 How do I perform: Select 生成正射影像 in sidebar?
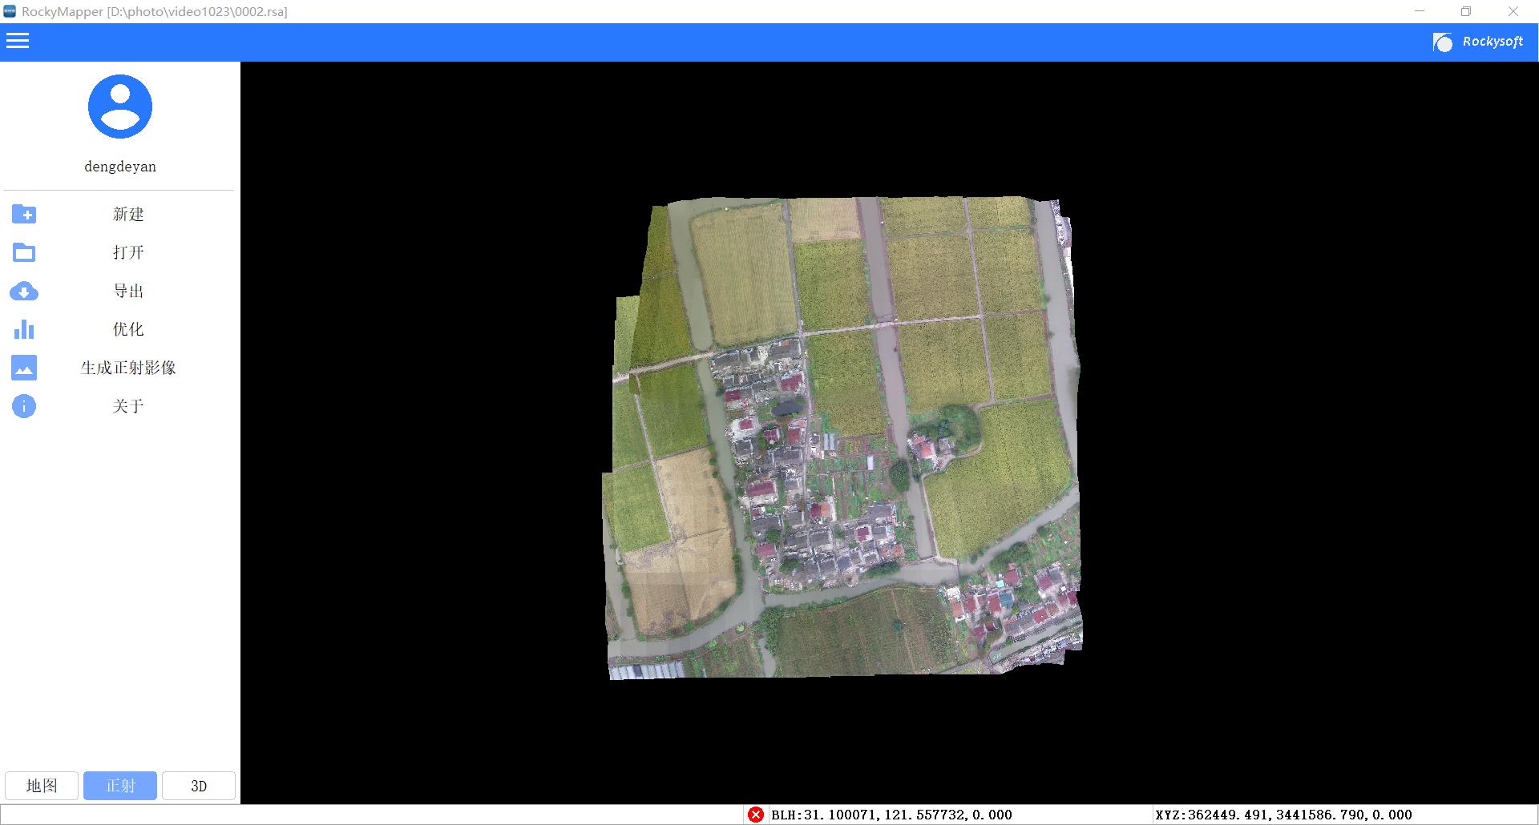point(128,368)
